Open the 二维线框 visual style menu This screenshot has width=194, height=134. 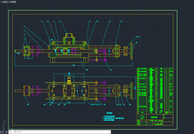[x=12, y=2]
